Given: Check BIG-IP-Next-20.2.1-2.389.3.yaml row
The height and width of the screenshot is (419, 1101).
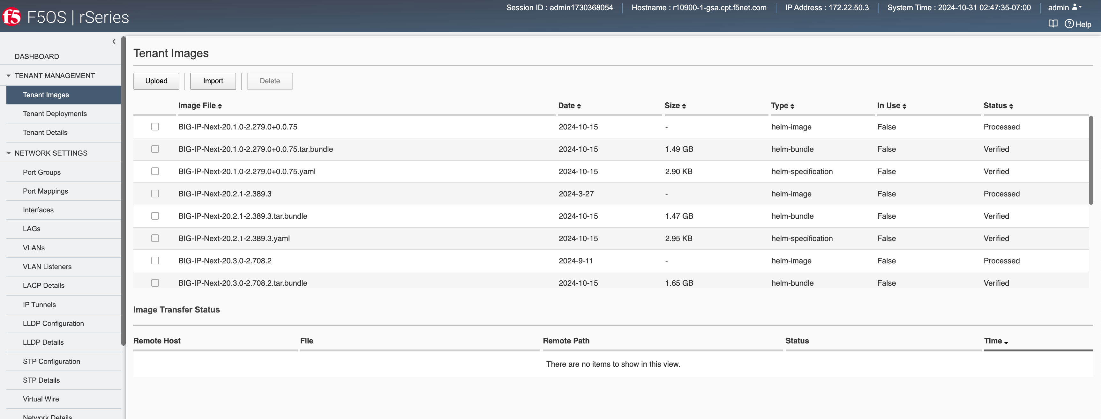Looking at the screenshot, I should tap(155, 238).
